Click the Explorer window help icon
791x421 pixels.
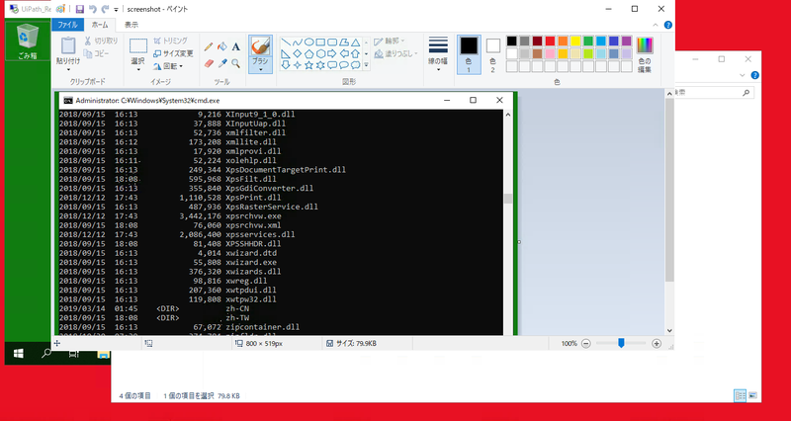tap(754, 75)
